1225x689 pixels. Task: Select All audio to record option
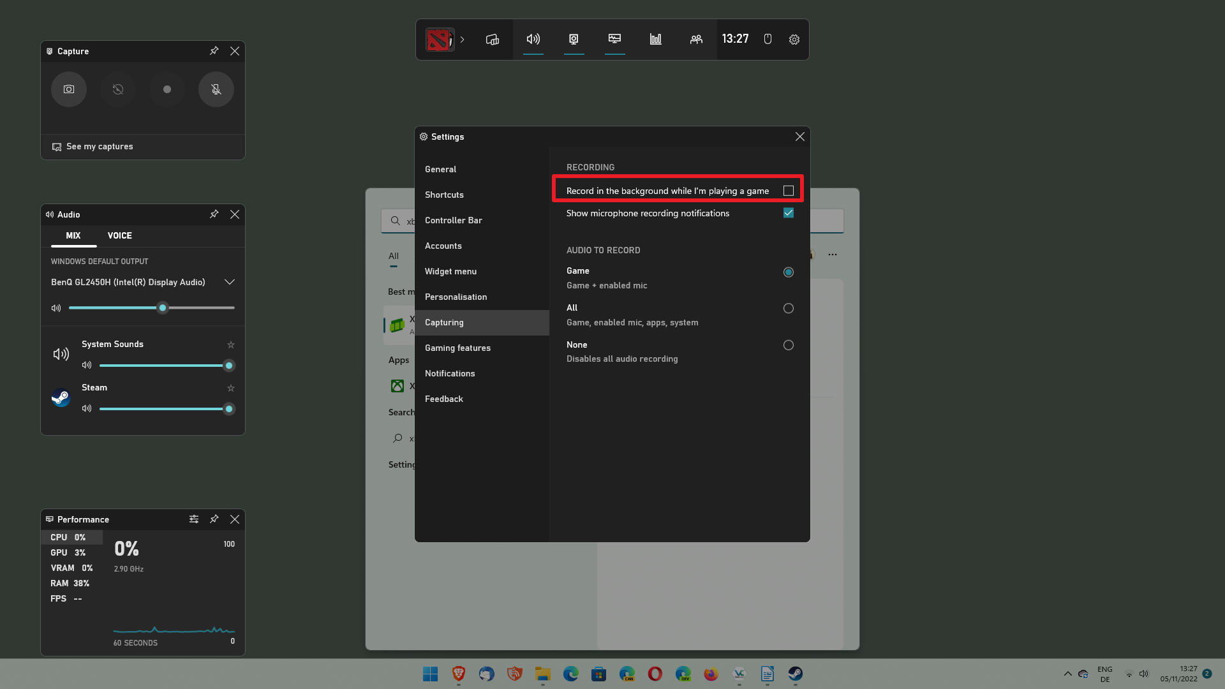point(789,308)
